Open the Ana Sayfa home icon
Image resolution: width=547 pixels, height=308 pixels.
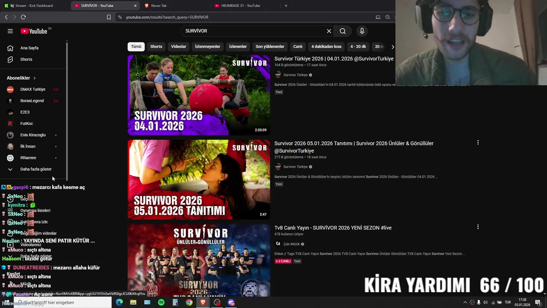tap(10, 48)
